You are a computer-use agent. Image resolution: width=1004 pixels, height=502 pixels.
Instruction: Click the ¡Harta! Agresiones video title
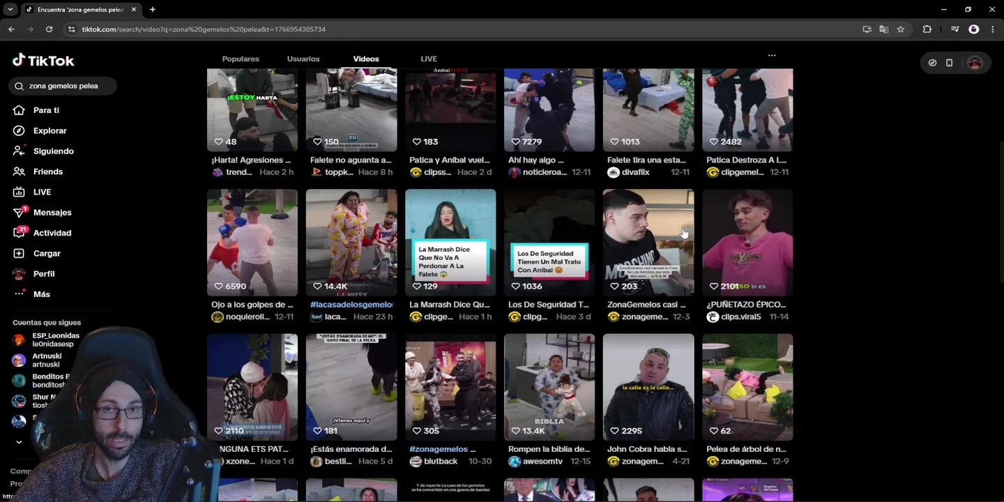(252, 160)
